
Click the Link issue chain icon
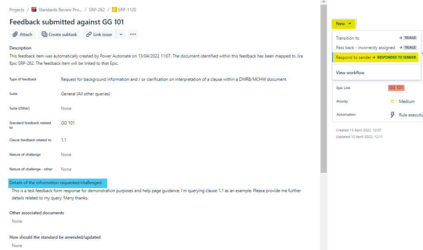click(x=88, y=35)
